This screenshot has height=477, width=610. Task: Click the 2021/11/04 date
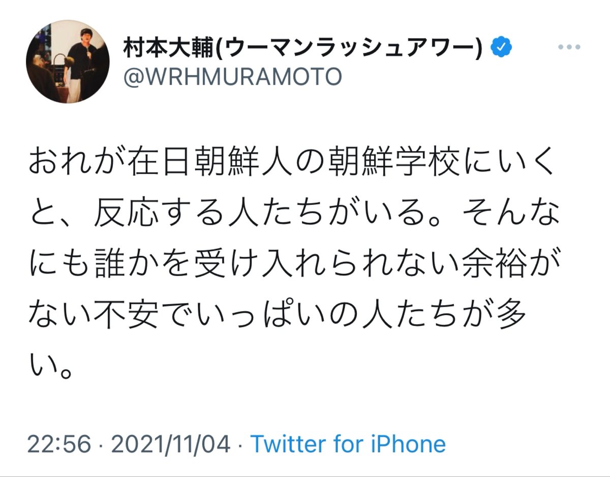(170, 444)
